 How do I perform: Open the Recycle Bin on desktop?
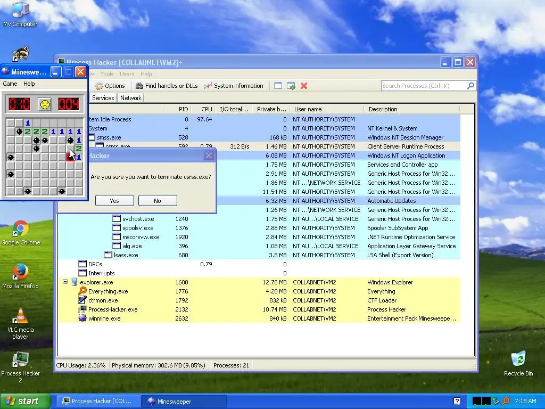tap(518, 363)
